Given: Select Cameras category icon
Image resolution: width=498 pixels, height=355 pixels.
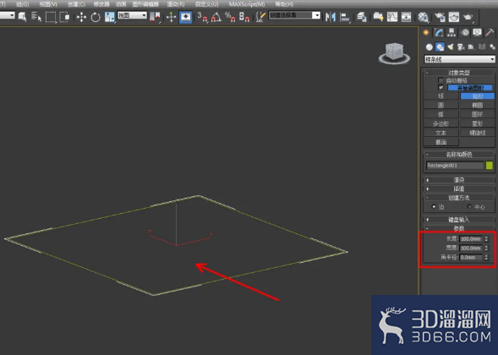Looking at the screenshot, I should (x=461, y=47).
